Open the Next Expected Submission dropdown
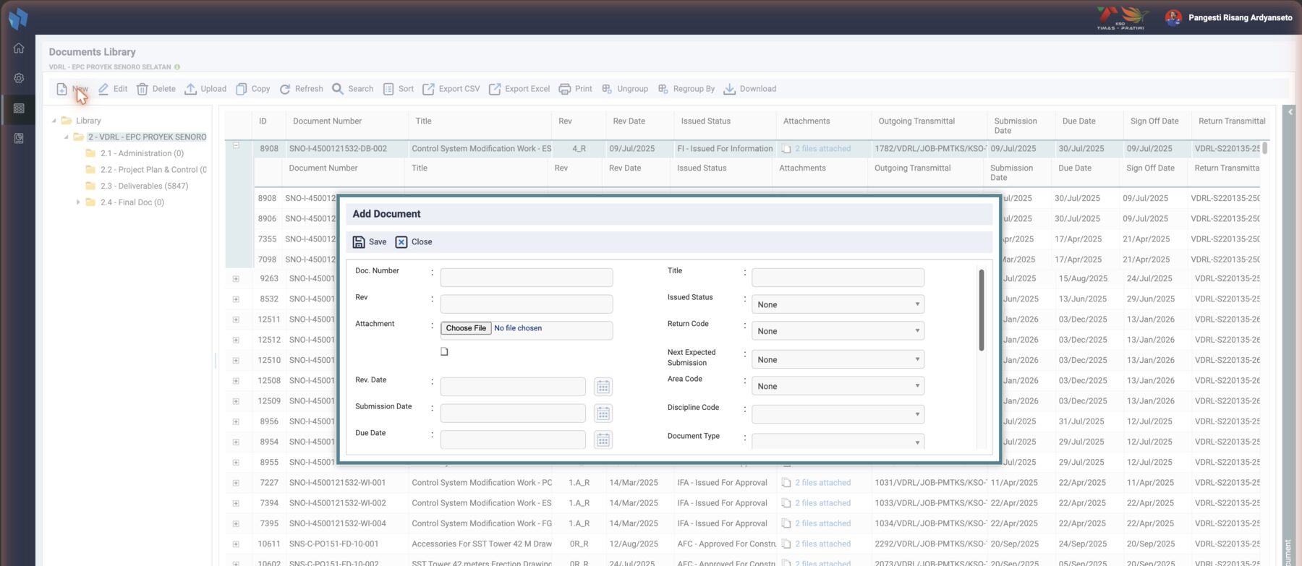This screenshot has width=1302, height=566. click(x=838, y=359)
